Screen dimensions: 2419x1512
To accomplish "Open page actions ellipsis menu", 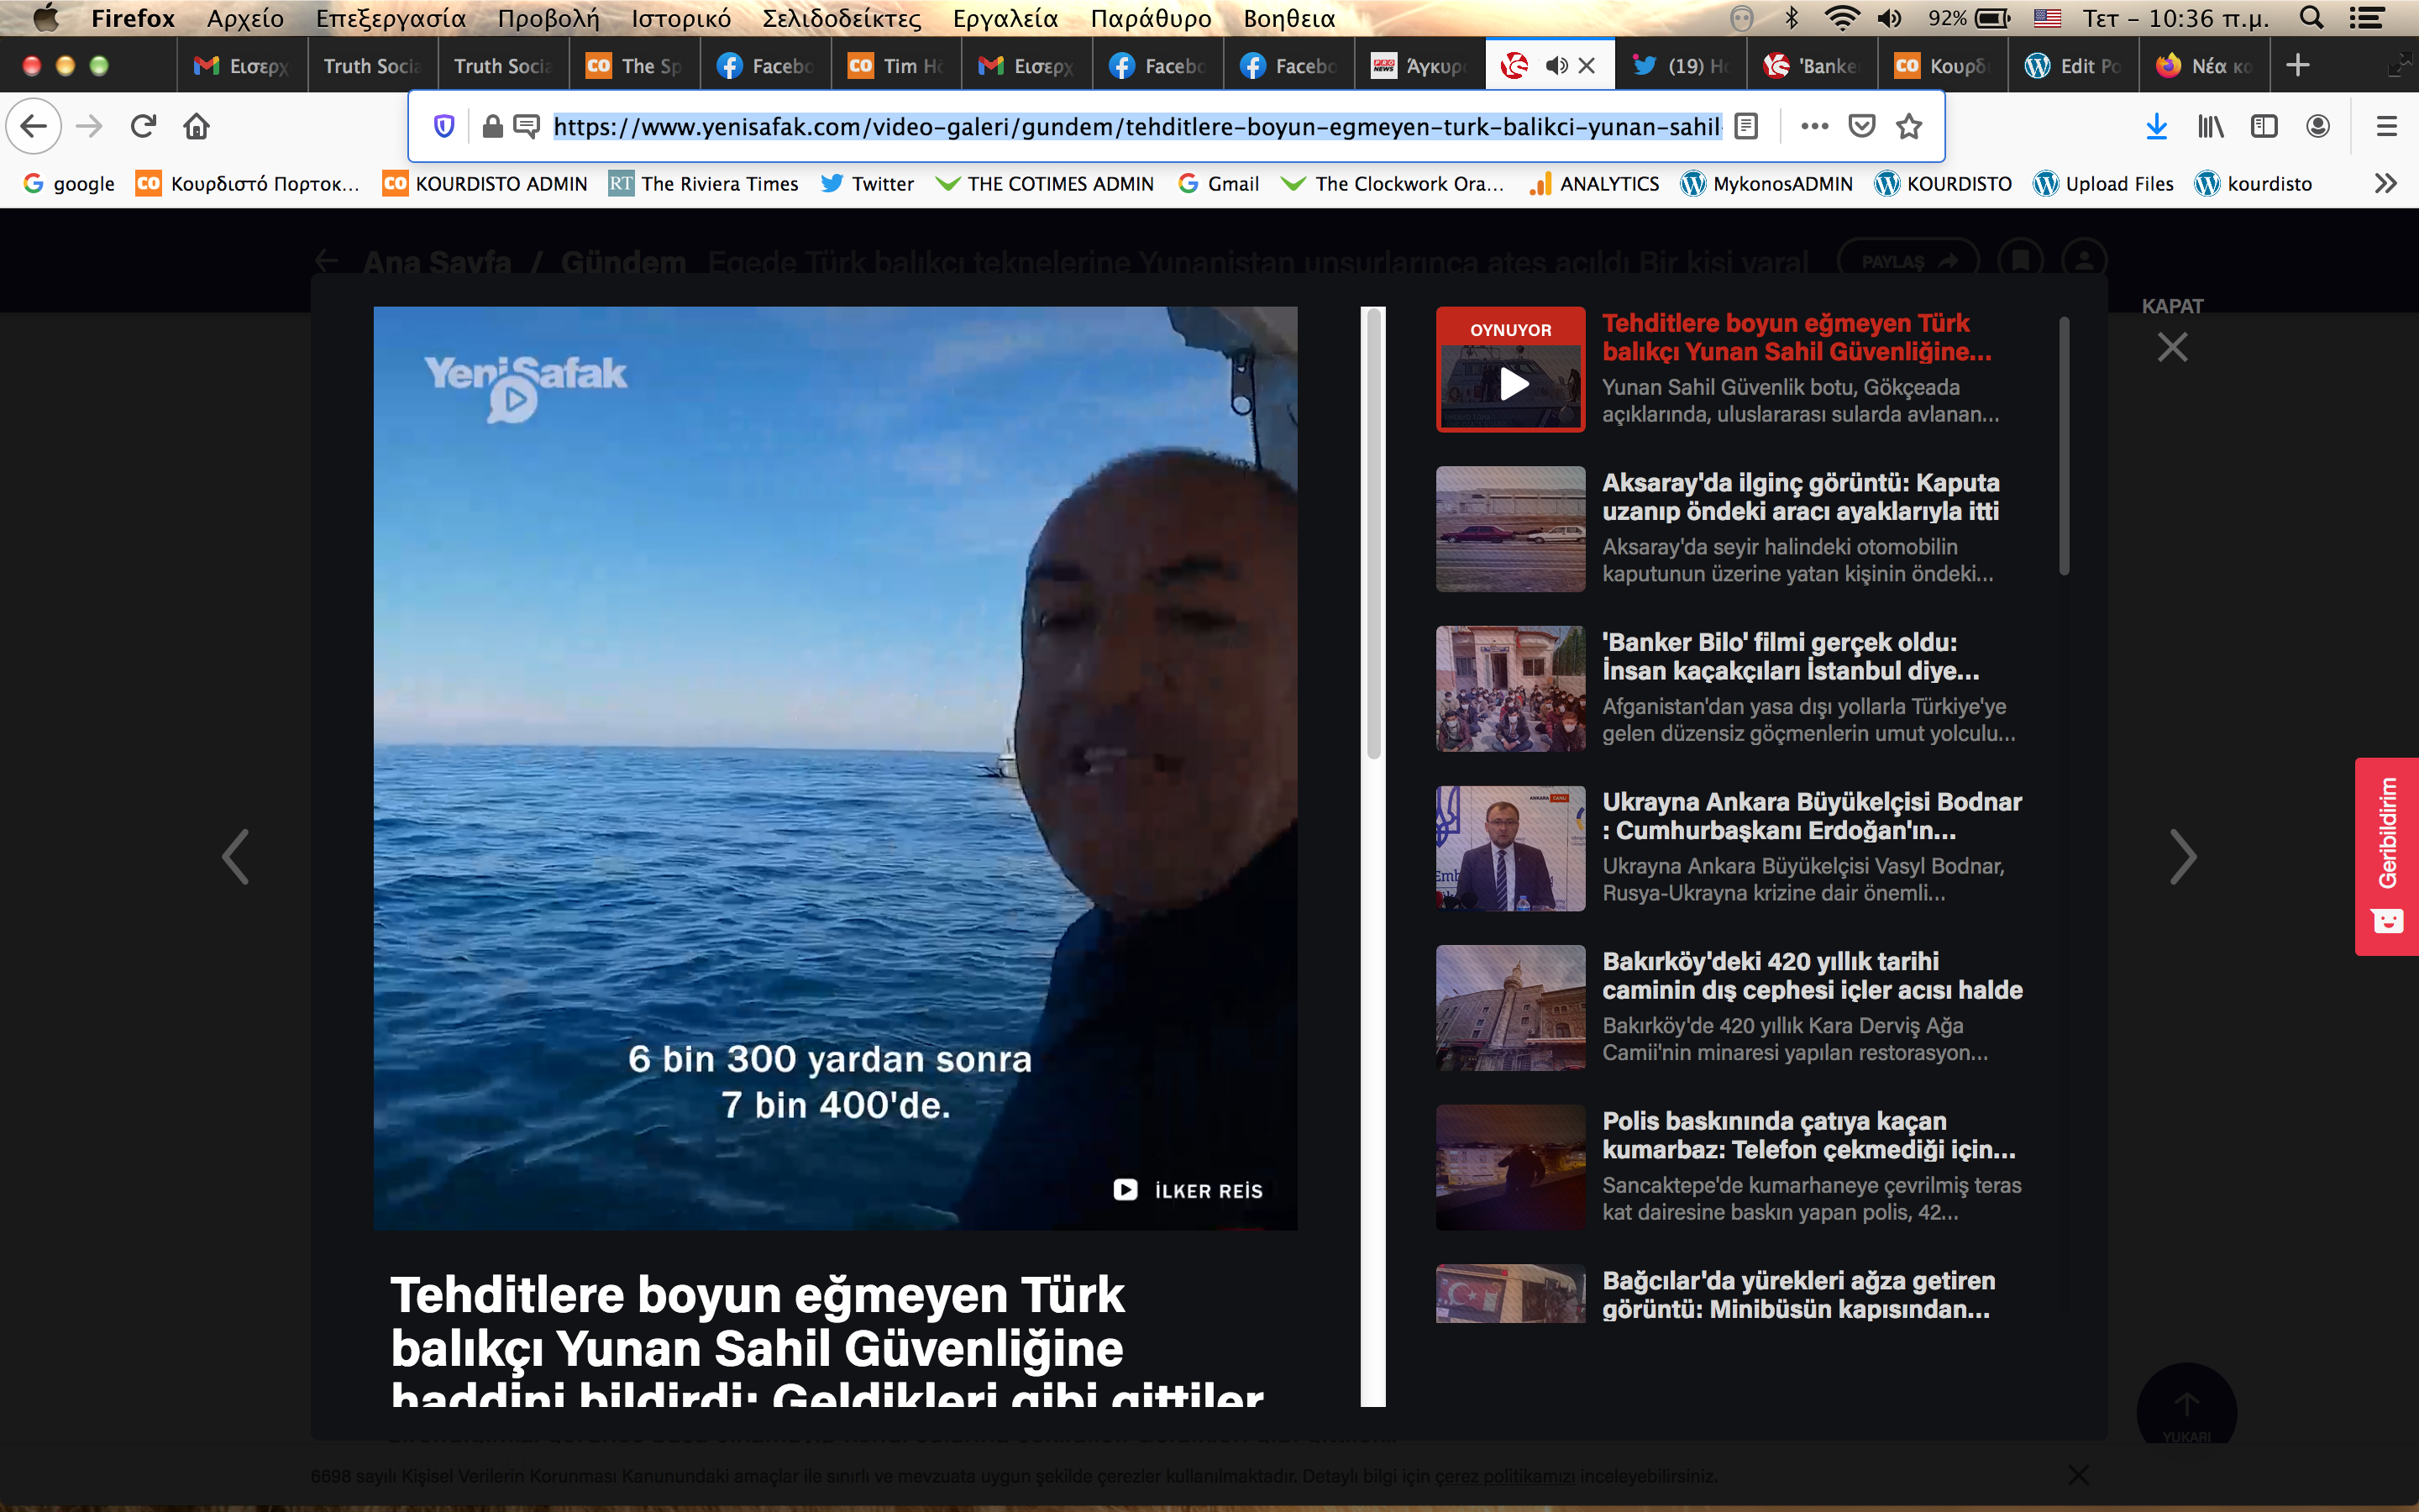I will [x=1814, y=126].
